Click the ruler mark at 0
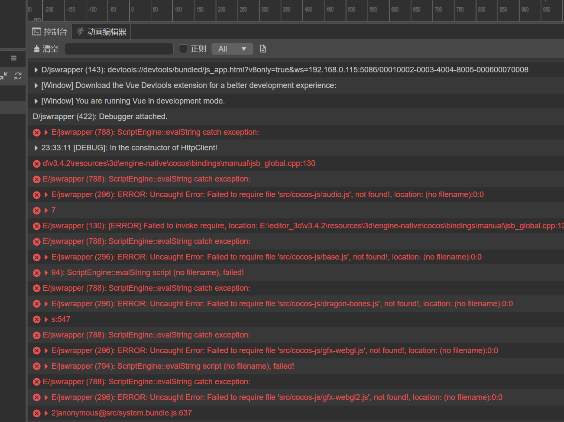The width and height of the screenshot is (564, 422). pyautogui.click(x=133, y=10)
